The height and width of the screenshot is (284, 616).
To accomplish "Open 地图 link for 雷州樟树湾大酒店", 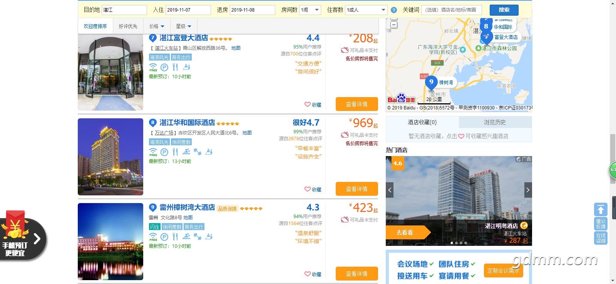I will tap(188, 217).
